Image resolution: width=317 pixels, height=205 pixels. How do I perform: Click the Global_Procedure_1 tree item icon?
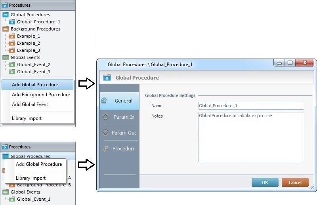(12, 22)
